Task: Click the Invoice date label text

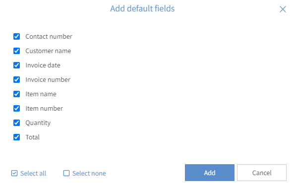Action: click(x=43, y=65)
